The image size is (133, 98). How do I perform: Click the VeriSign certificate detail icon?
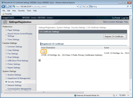click(44, 52)
